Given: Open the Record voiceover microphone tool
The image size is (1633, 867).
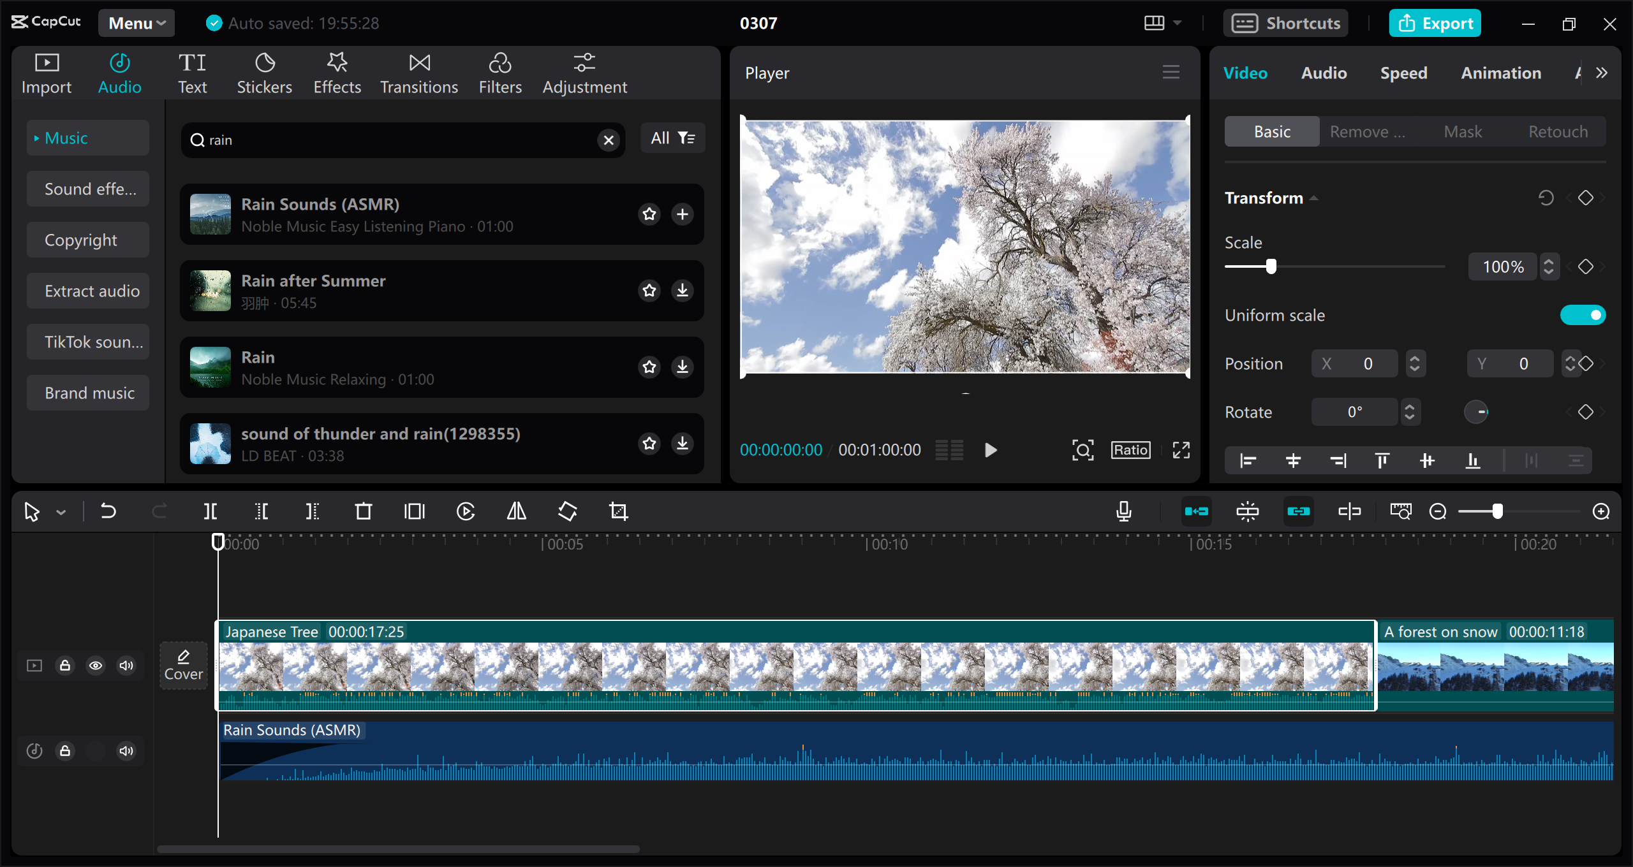Looking at the screenshot, I should pyautogui.click(x=1124, y=511).
